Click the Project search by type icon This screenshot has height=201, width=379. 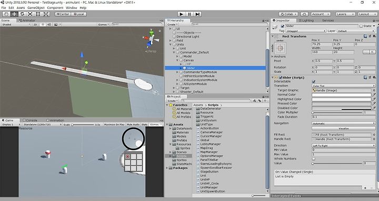point(255,101)
